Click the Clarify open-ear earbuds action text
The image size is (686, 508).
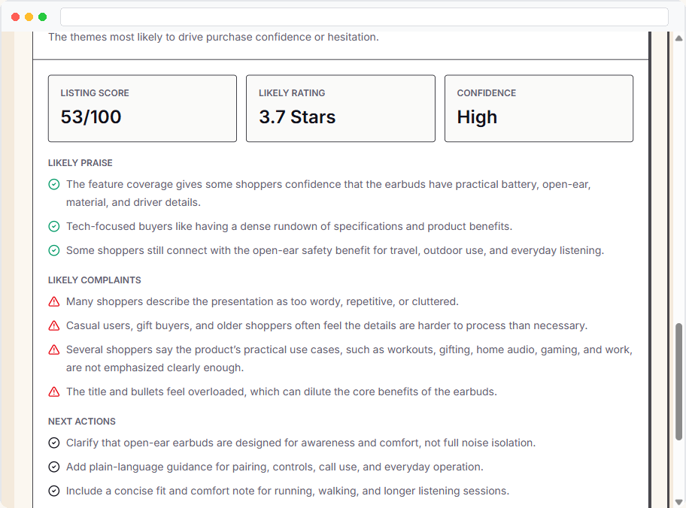[x=301, y=443]
